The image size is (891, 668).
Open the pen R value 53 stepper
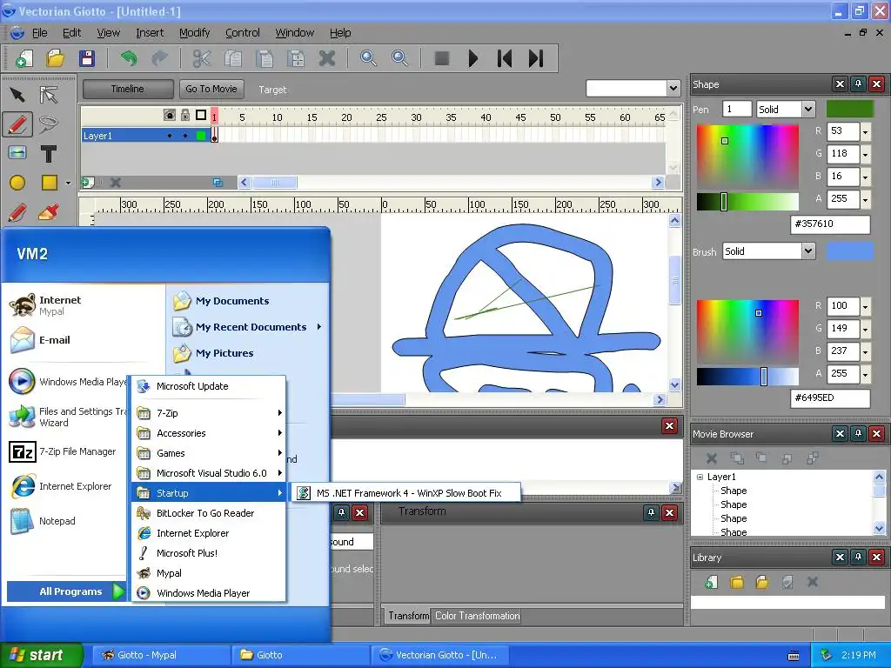(x=866, y=132)
